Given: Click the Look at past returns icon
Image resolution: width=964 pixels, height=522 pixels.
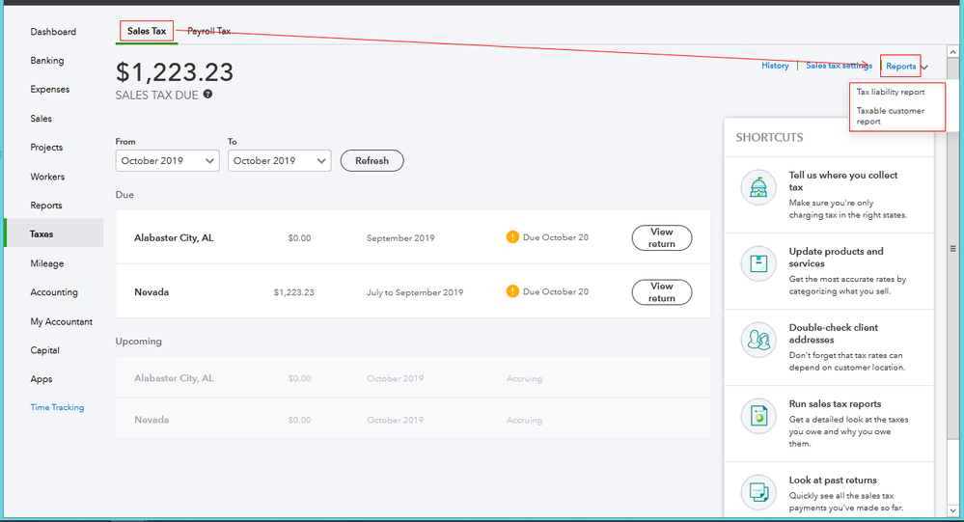Looking at the screenshot, I should click(758, 492).
